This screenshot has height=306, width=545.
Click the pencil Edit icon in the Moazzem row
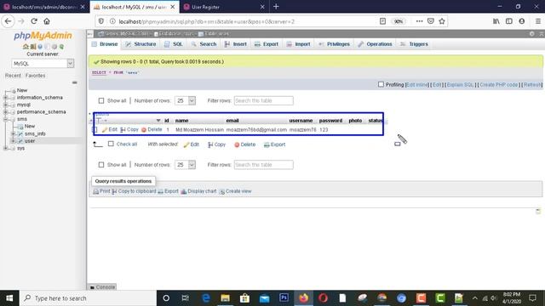(x=105, y=130)
